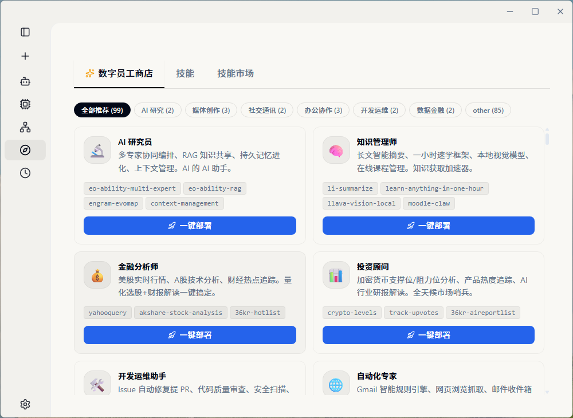Open settings gear icon at bottom left
Image resolution: width=573 pixels, height=418 pixels.
coord(25,404)
